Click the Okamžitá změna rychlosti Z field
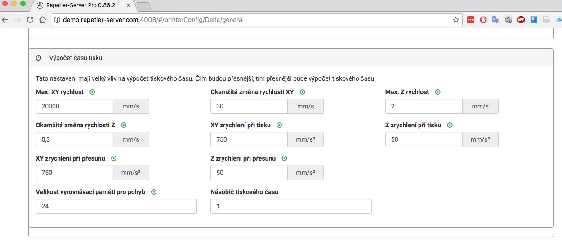Viewport: 562px width, 243px height. coord(74,139)
